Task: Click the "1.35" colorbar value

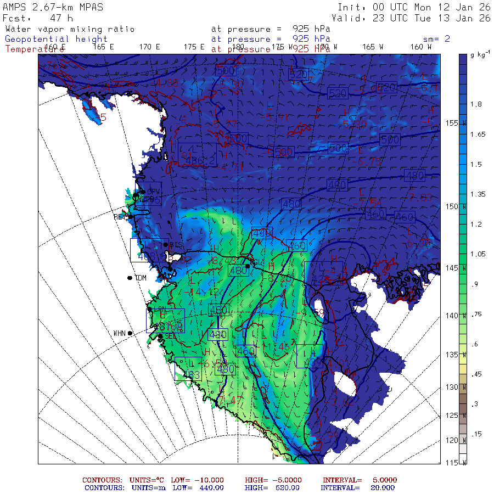Action: [x=478, y=194]
